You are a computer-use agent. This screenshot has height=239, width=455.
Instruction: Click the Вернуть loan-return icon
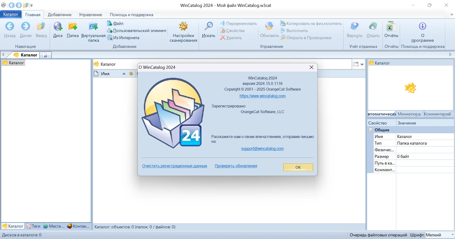point(355,26)
